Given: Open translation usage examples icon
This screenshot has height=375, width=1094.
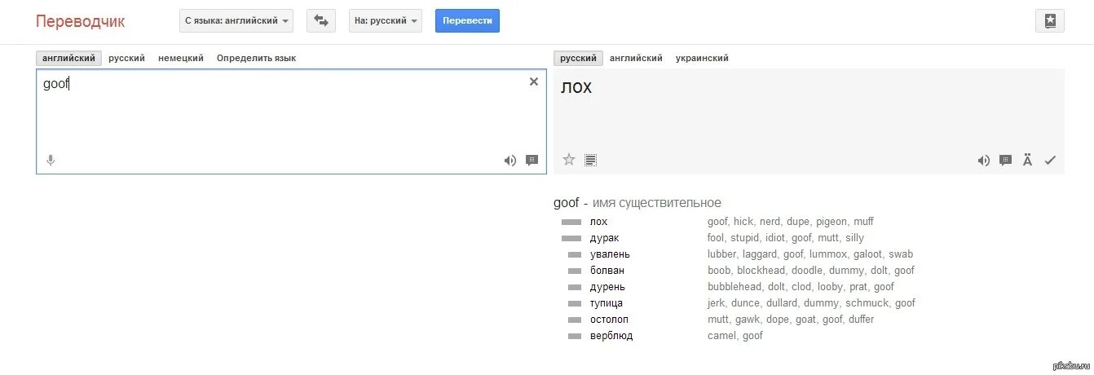Looking at the screenshot, I should 1006,161.
